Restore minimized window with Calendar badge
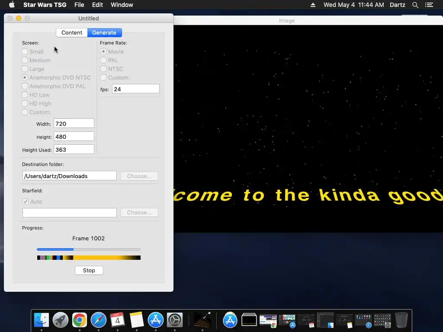This screenshot has height=332, width=443. (306, 321)
